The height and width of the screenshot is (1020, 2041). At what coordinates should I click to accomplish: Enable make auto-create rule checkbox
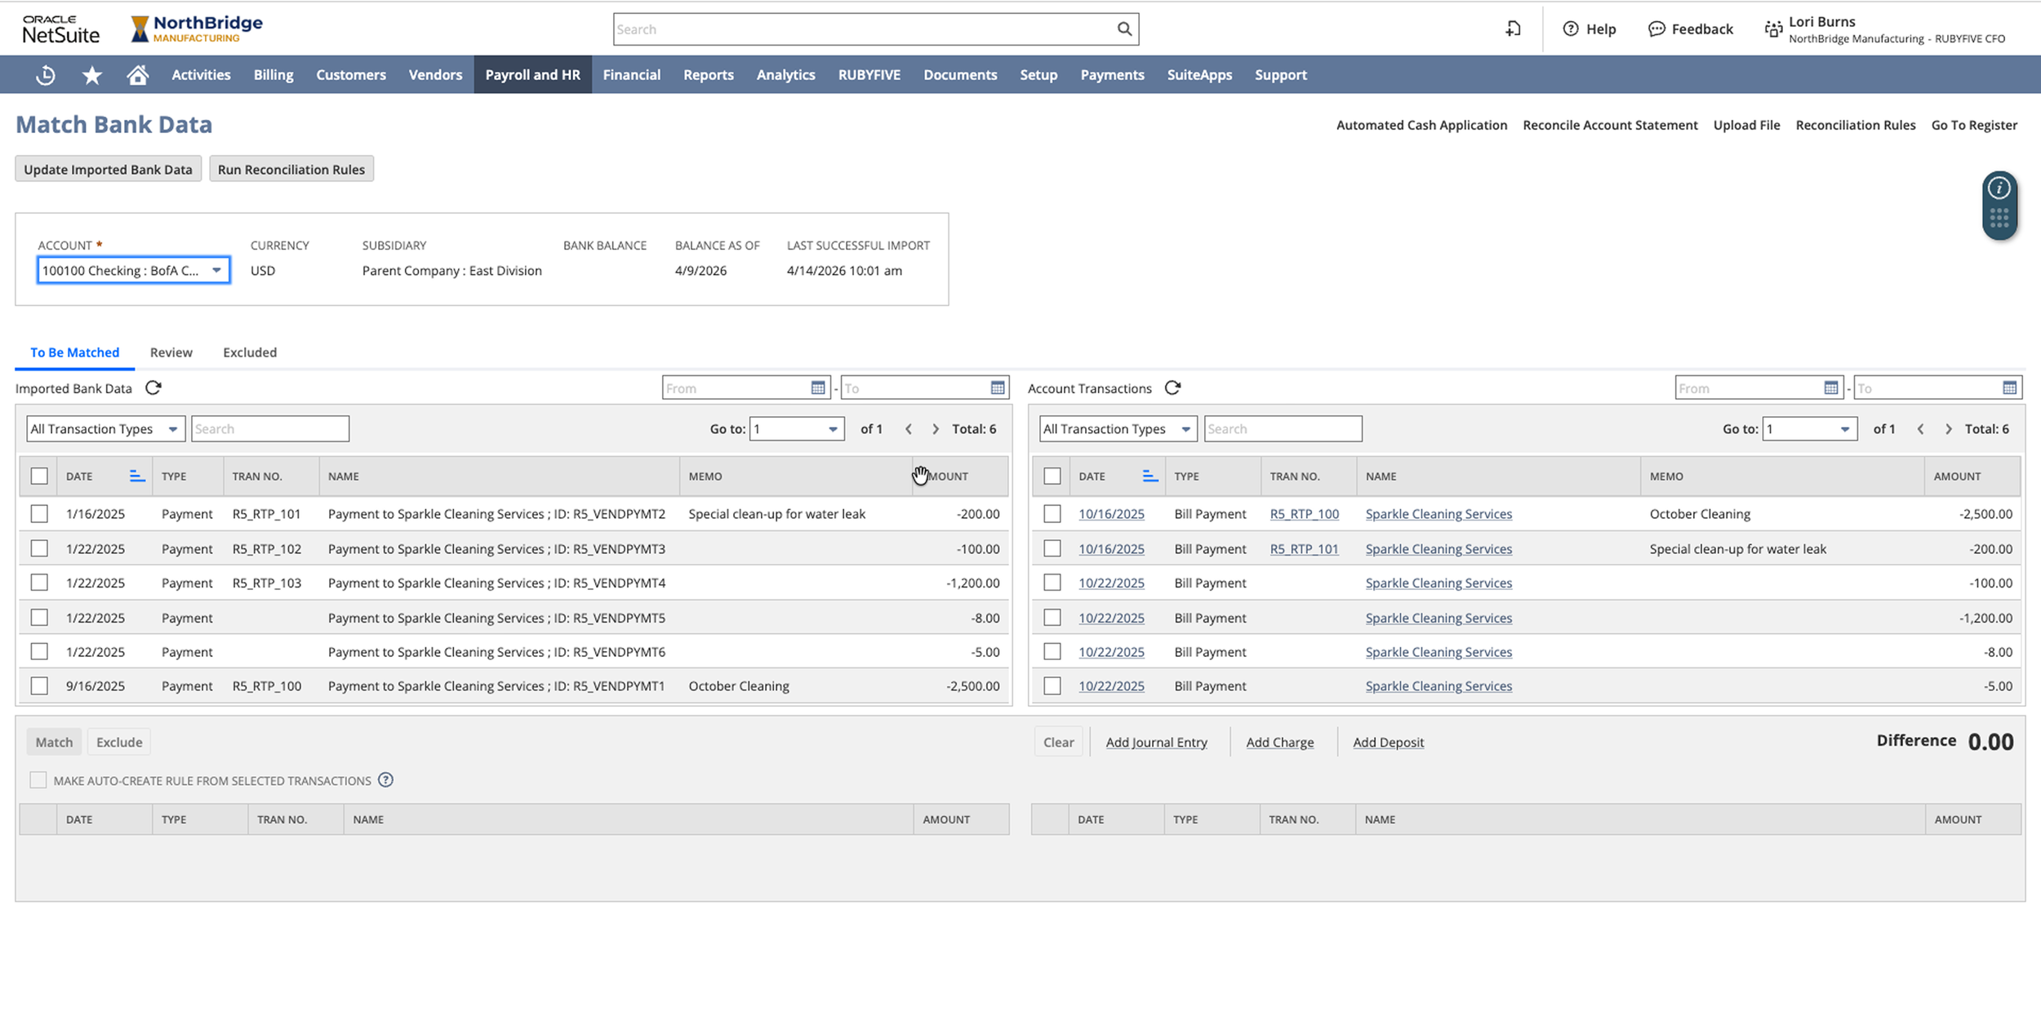pyautogui.click(x=38, y=780)
